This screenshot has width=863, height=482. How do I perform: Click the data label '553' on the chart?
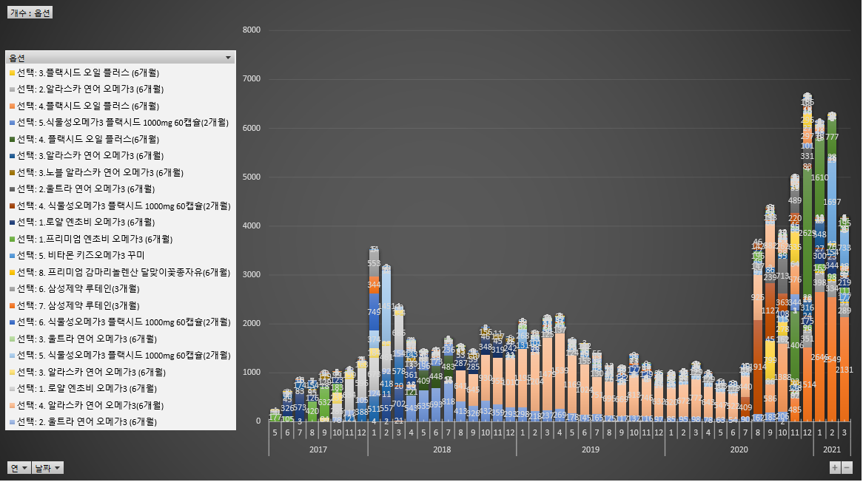[x=374, y=263]
